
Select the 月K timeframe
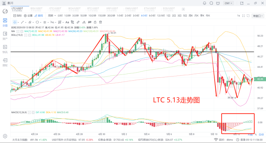coord(197,15)
